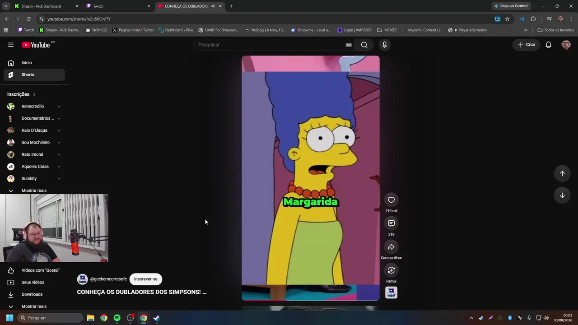Open the Aqueles Caras channel

[x=34, y=167]
